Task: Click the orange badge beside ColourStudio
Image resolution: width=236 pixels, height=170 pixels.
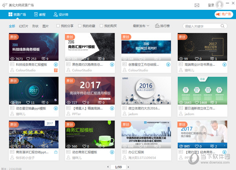Action: click(x=56, y=70)
